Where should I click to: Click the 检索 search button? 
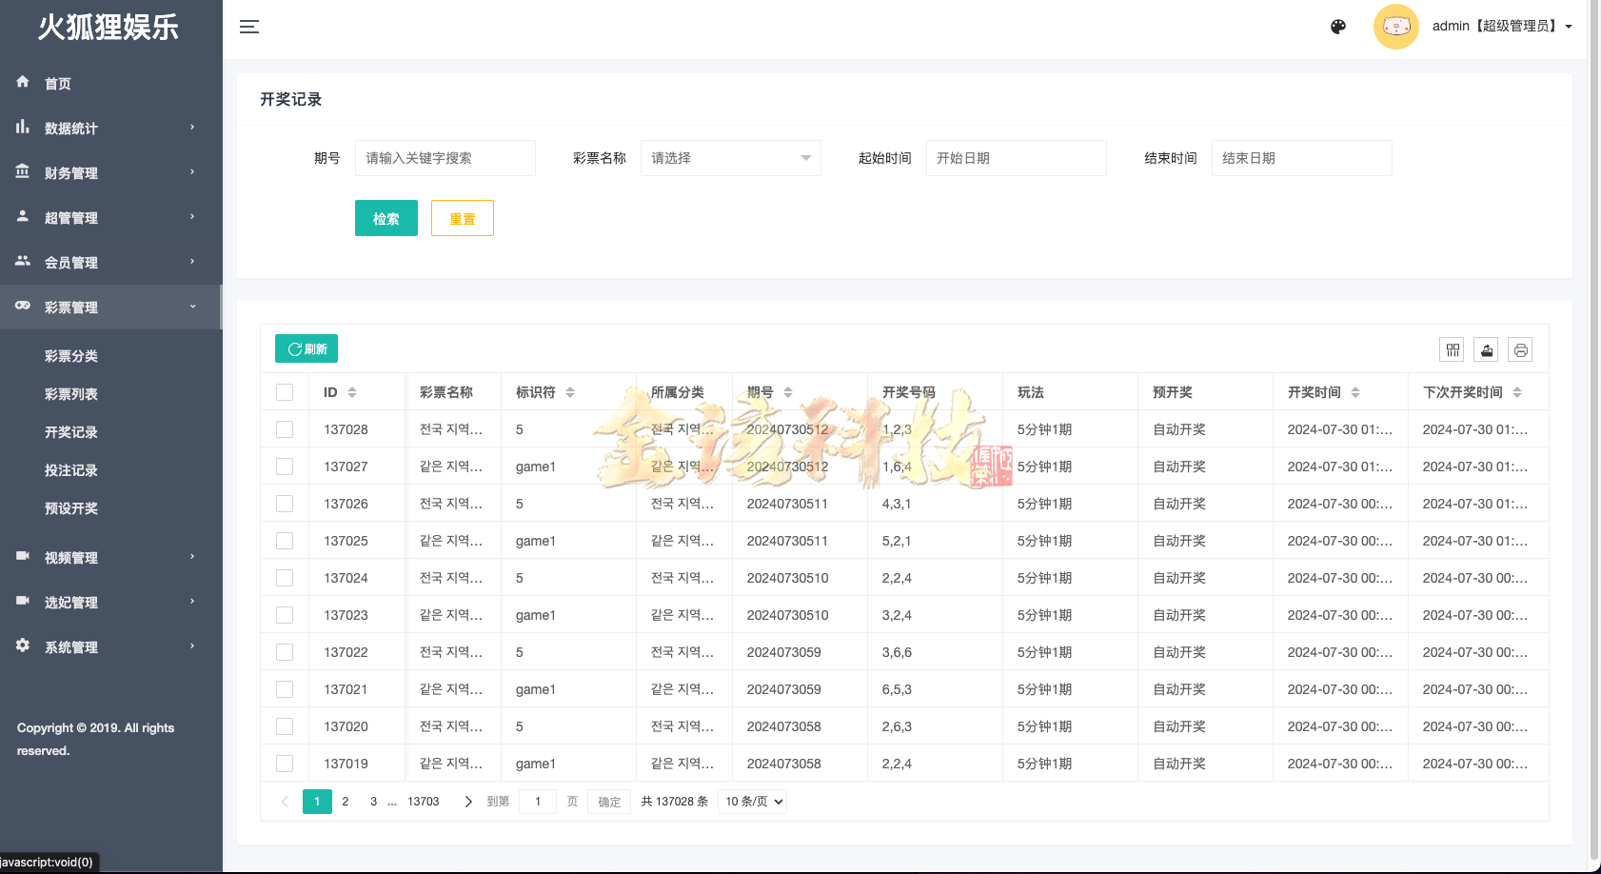coord(386,217)
